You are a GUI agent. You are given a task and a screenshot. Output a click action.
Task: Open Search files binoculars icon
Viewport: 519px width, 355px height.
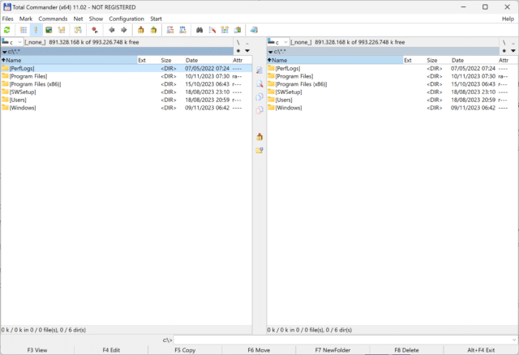tap(199, 30)
